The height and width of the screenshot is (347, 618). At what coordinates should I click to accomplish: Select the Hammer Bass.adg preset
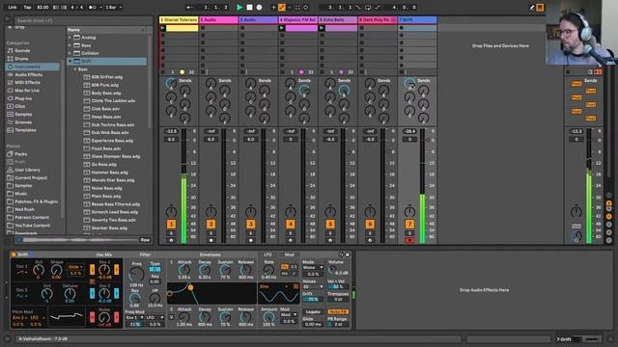pyautogui.click(x=109, y=173)
